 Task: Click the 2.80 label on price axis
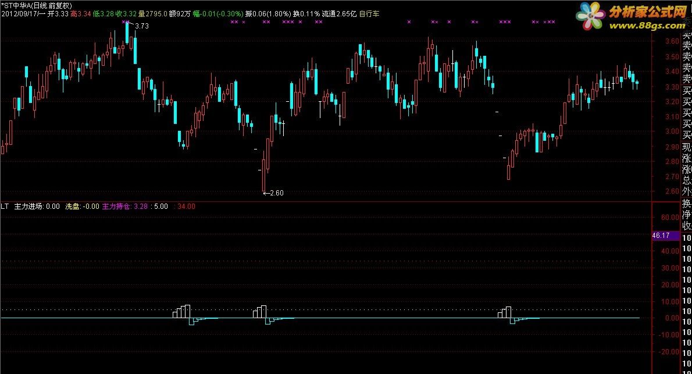[672, 161]
